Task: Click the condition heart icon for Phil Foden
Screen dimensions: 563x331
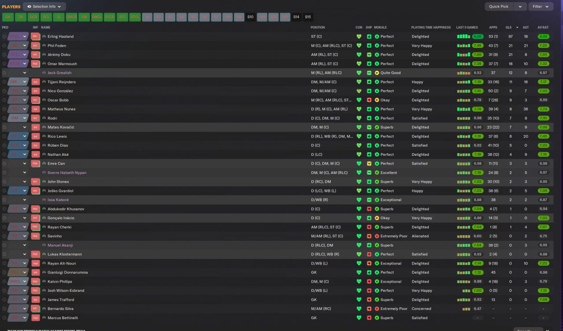Action: [x=359, y=46]
